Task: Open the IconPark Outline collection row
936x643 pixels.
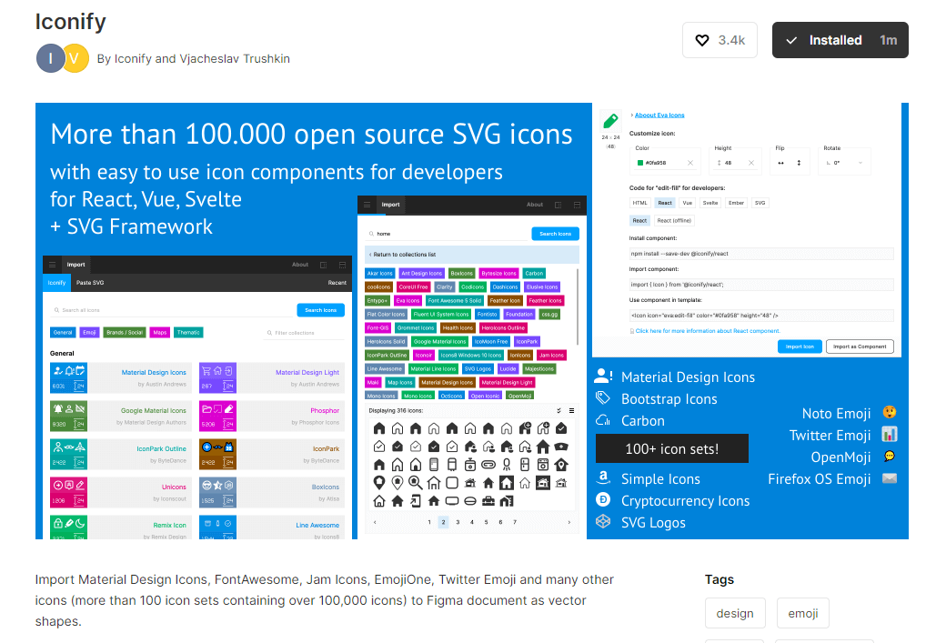Action: coord(121,455)
